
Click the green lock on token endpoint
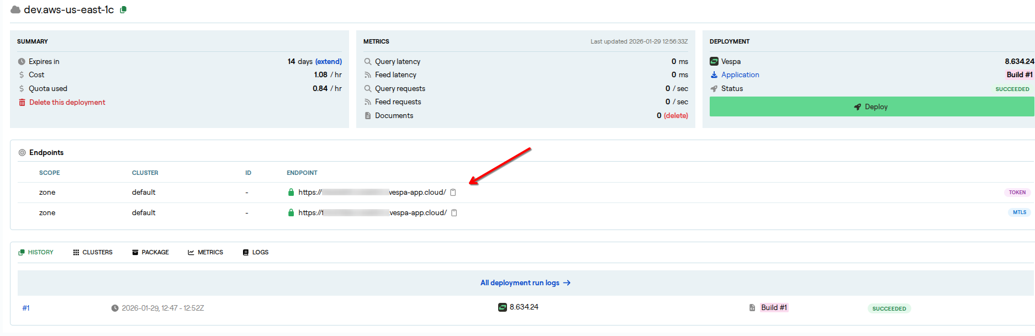click(x=291, y=193)
